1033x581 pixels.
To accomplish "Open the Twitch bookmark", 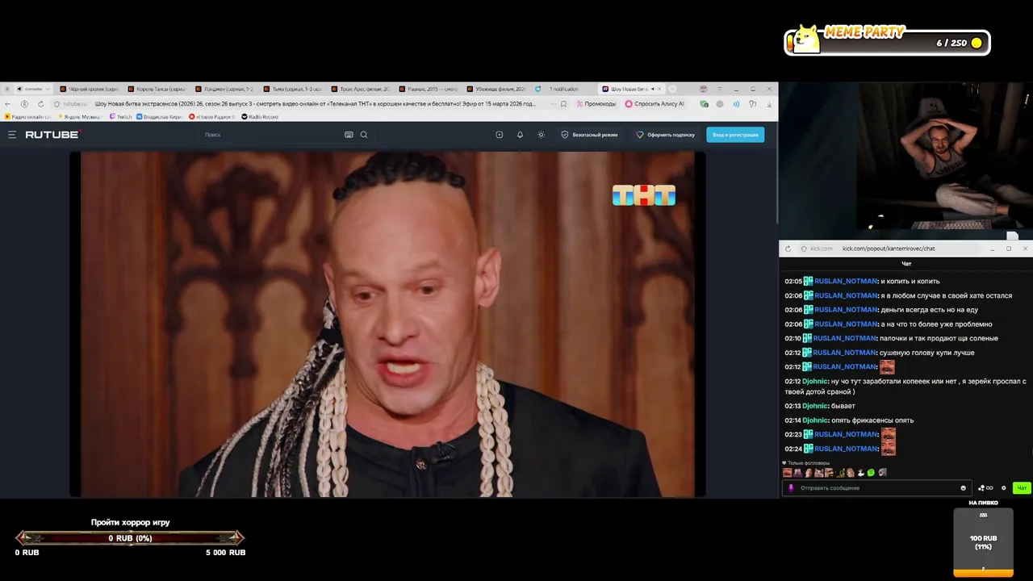I will pos(120,117).
